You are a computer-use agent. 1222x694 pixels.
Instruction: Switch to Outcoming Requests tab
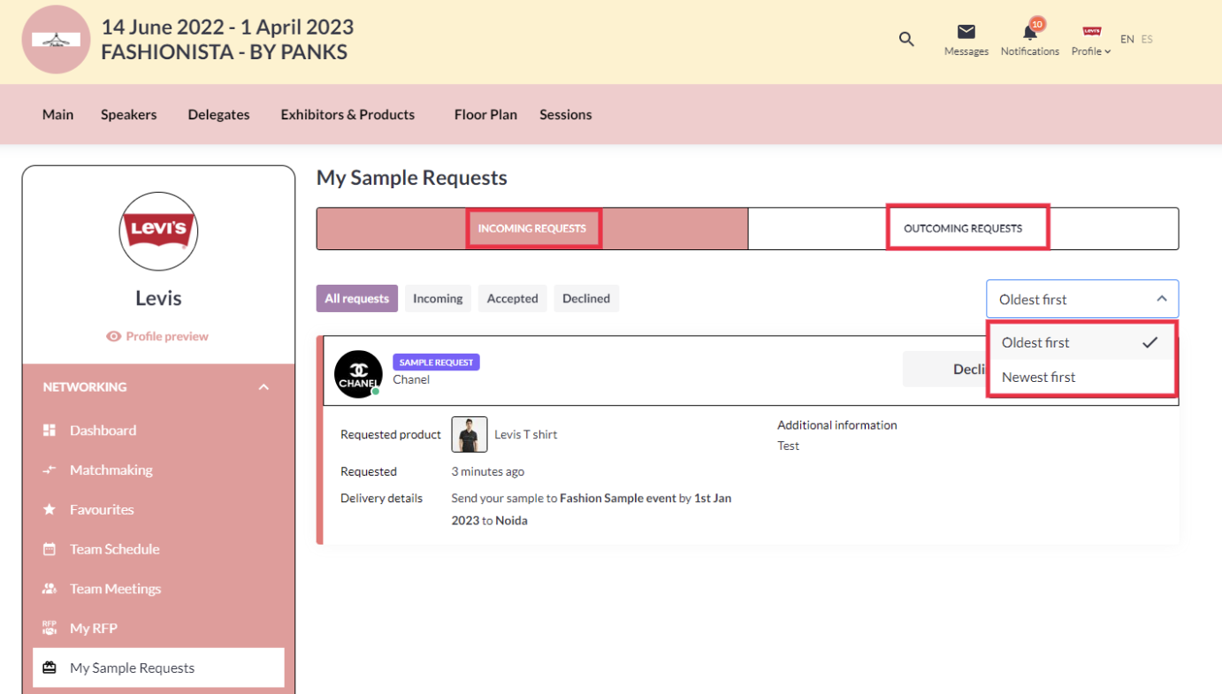[x=963, y=228]
